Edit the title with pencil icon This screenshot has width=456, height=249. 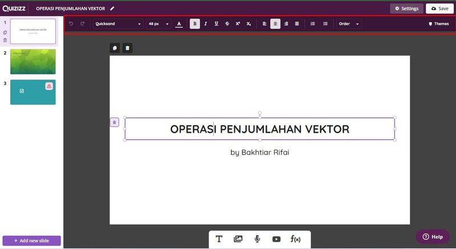[x=112, y=9]
